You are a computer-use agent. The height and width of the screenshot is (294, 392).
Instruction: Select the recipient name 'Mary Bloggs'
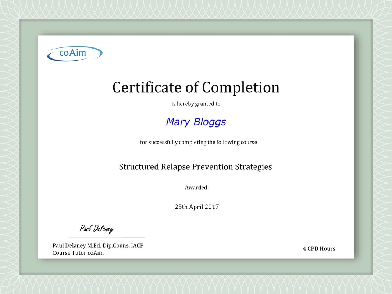click(x=196, y=122)
